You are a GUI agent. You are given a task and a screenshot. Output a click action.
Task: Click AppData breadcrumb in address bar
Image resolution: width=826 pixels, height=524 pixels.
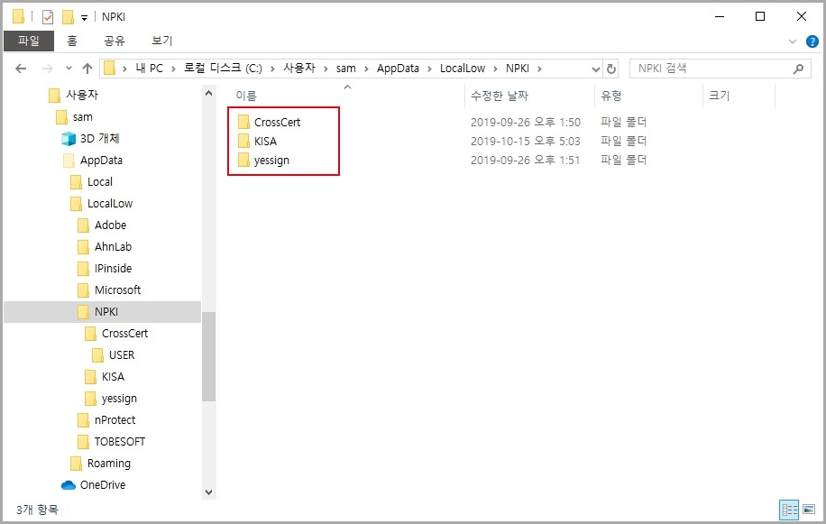pos(398,69)
